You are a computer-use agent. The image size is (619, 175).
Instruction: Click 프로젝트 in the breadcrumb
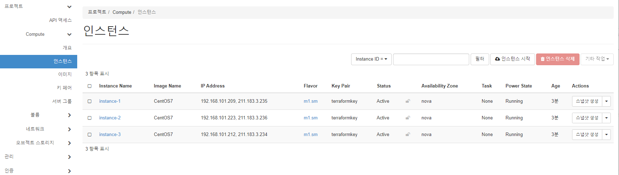pos(97,12)
